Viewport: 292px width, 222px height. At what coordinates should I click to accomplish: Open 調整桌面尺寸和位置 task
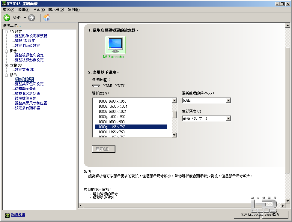31,103
